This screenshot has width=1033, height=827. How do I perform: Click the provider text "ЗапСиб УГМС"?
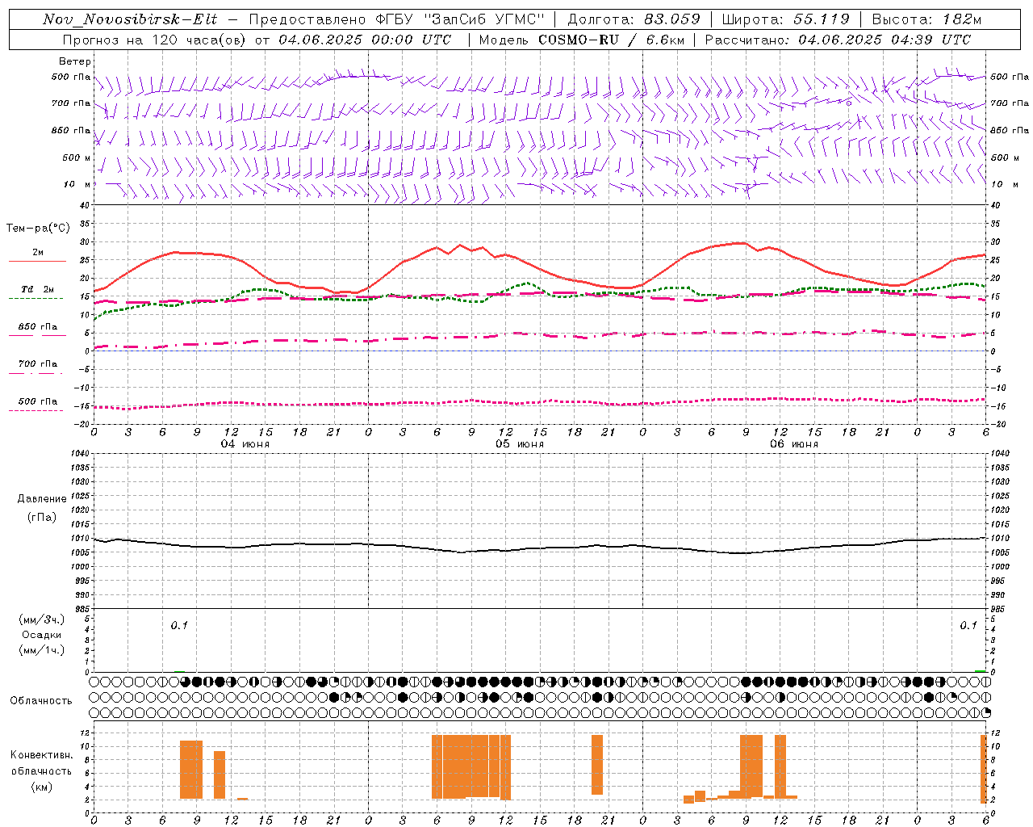(483, 19)
